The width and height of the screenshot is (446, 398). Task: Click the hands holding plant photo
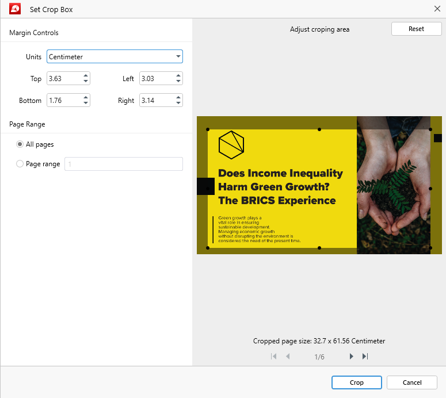[394, 185]
